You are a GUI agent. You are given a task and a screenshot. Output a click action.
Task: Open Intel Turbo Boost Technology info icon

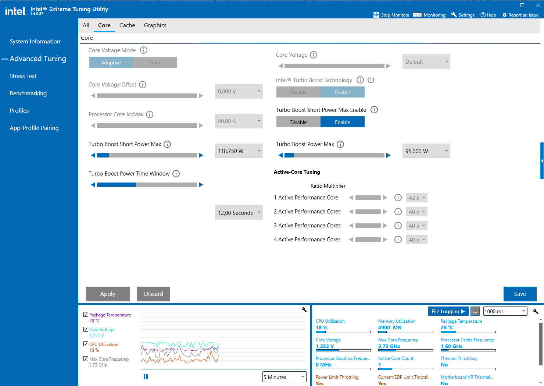point(360,80)
